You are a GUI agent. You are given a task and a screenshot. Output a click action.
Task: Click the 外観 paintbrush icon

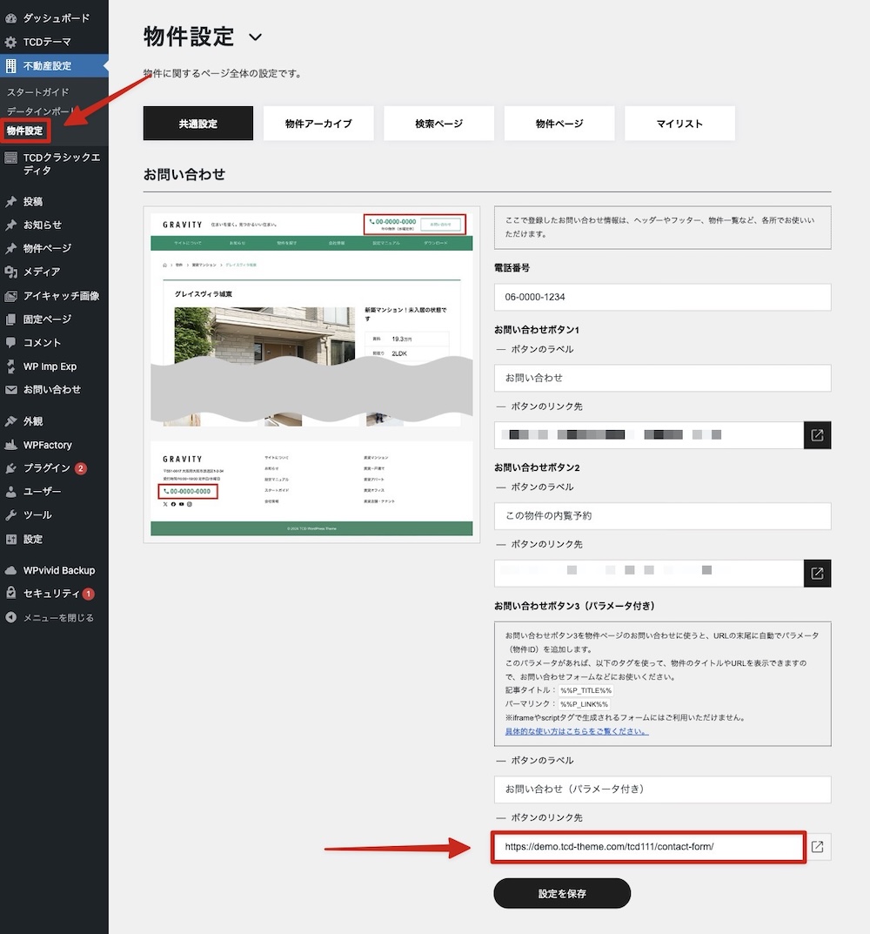click(x=10, y=421)
